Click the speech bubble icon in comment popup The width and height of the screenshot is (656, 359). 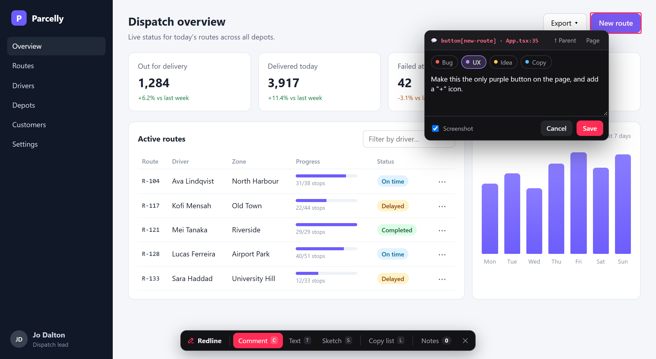(x=434, y=41)
